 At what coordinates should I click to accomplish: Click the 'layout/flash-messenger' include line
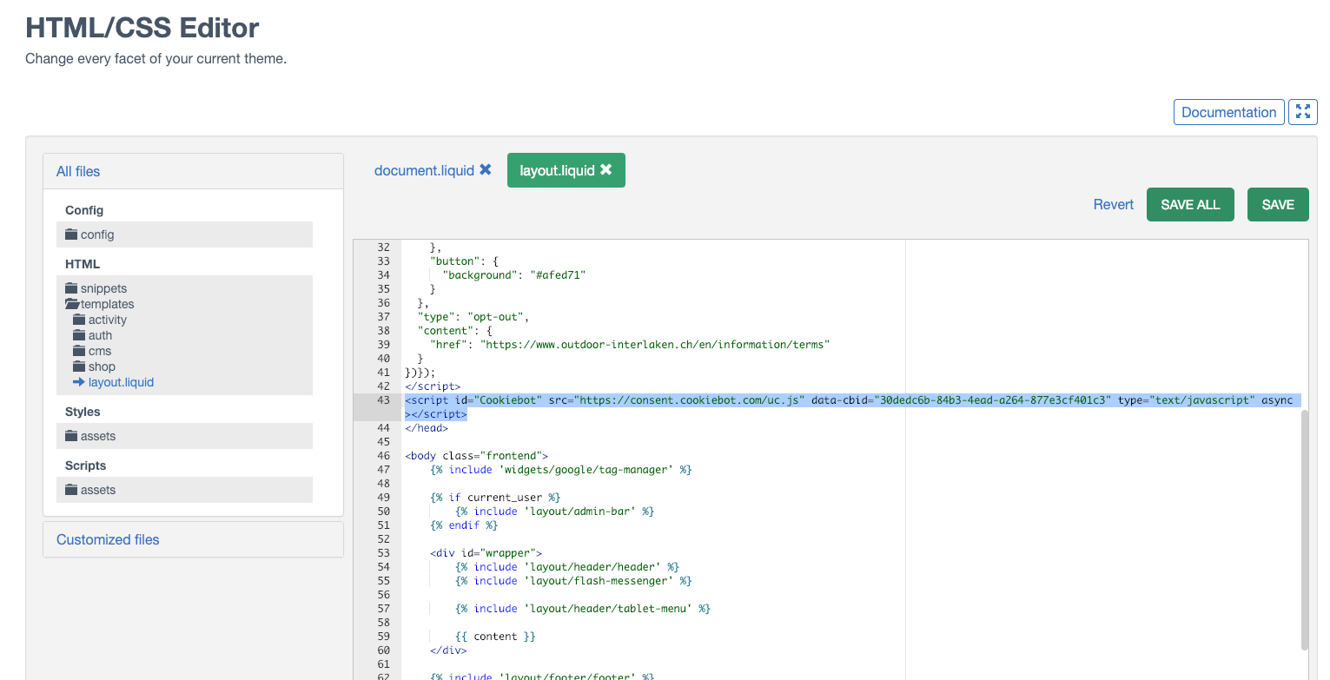point(573,581)
